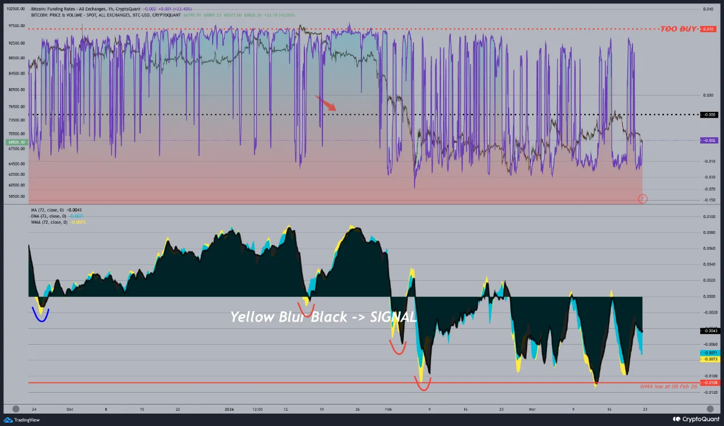Click the purple -0.002 funding rate price tag
Screen dimensions: 724x426
click(709, 140)
